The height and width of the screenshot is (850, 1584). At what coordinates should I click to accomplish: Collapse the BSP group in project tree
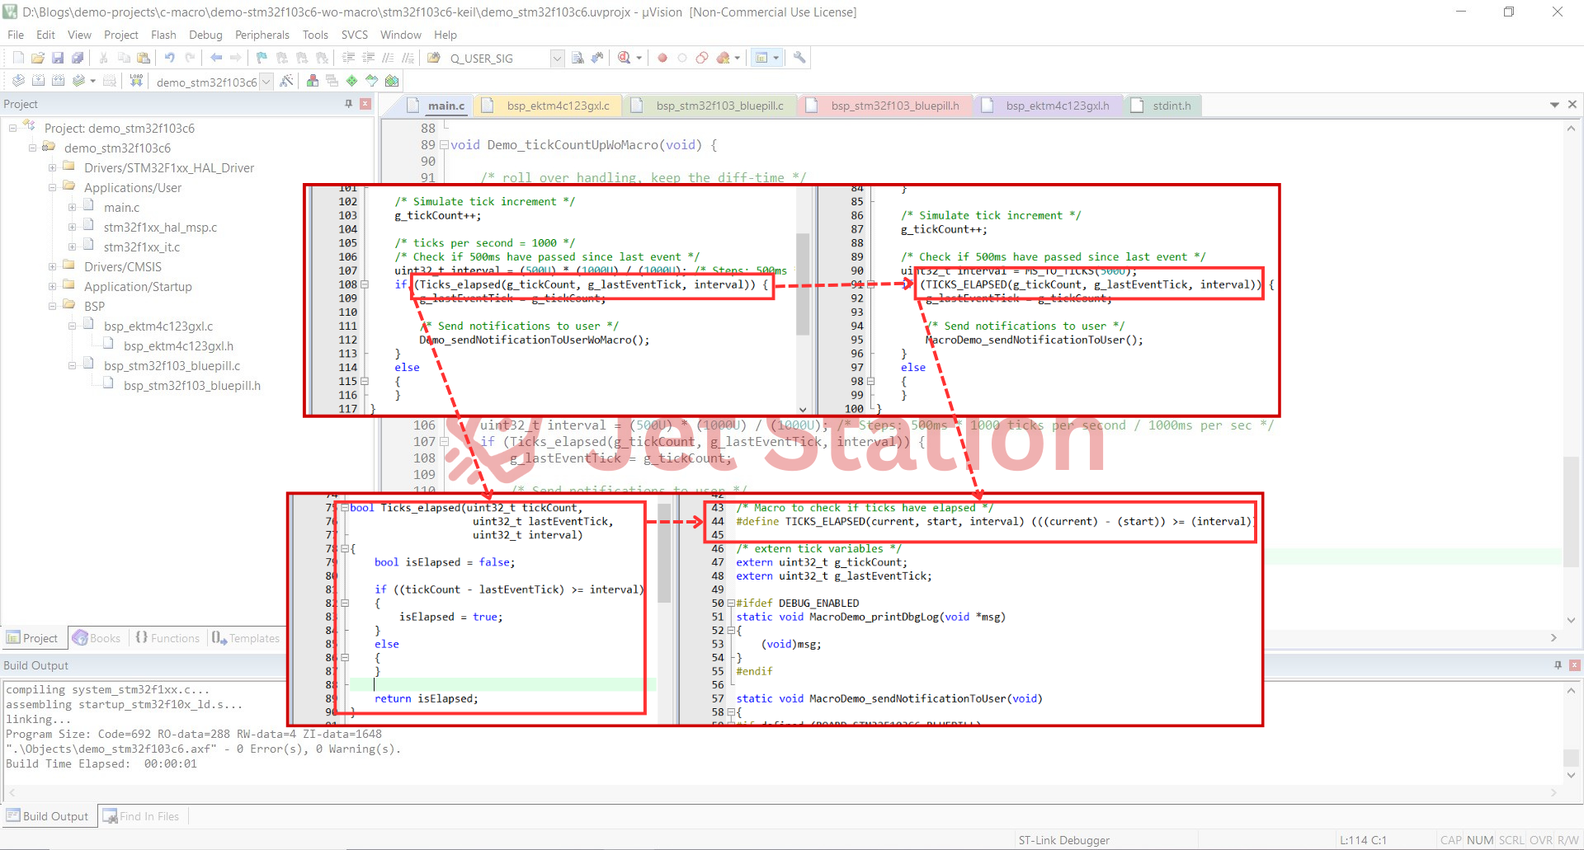click(x=52, y=307)
